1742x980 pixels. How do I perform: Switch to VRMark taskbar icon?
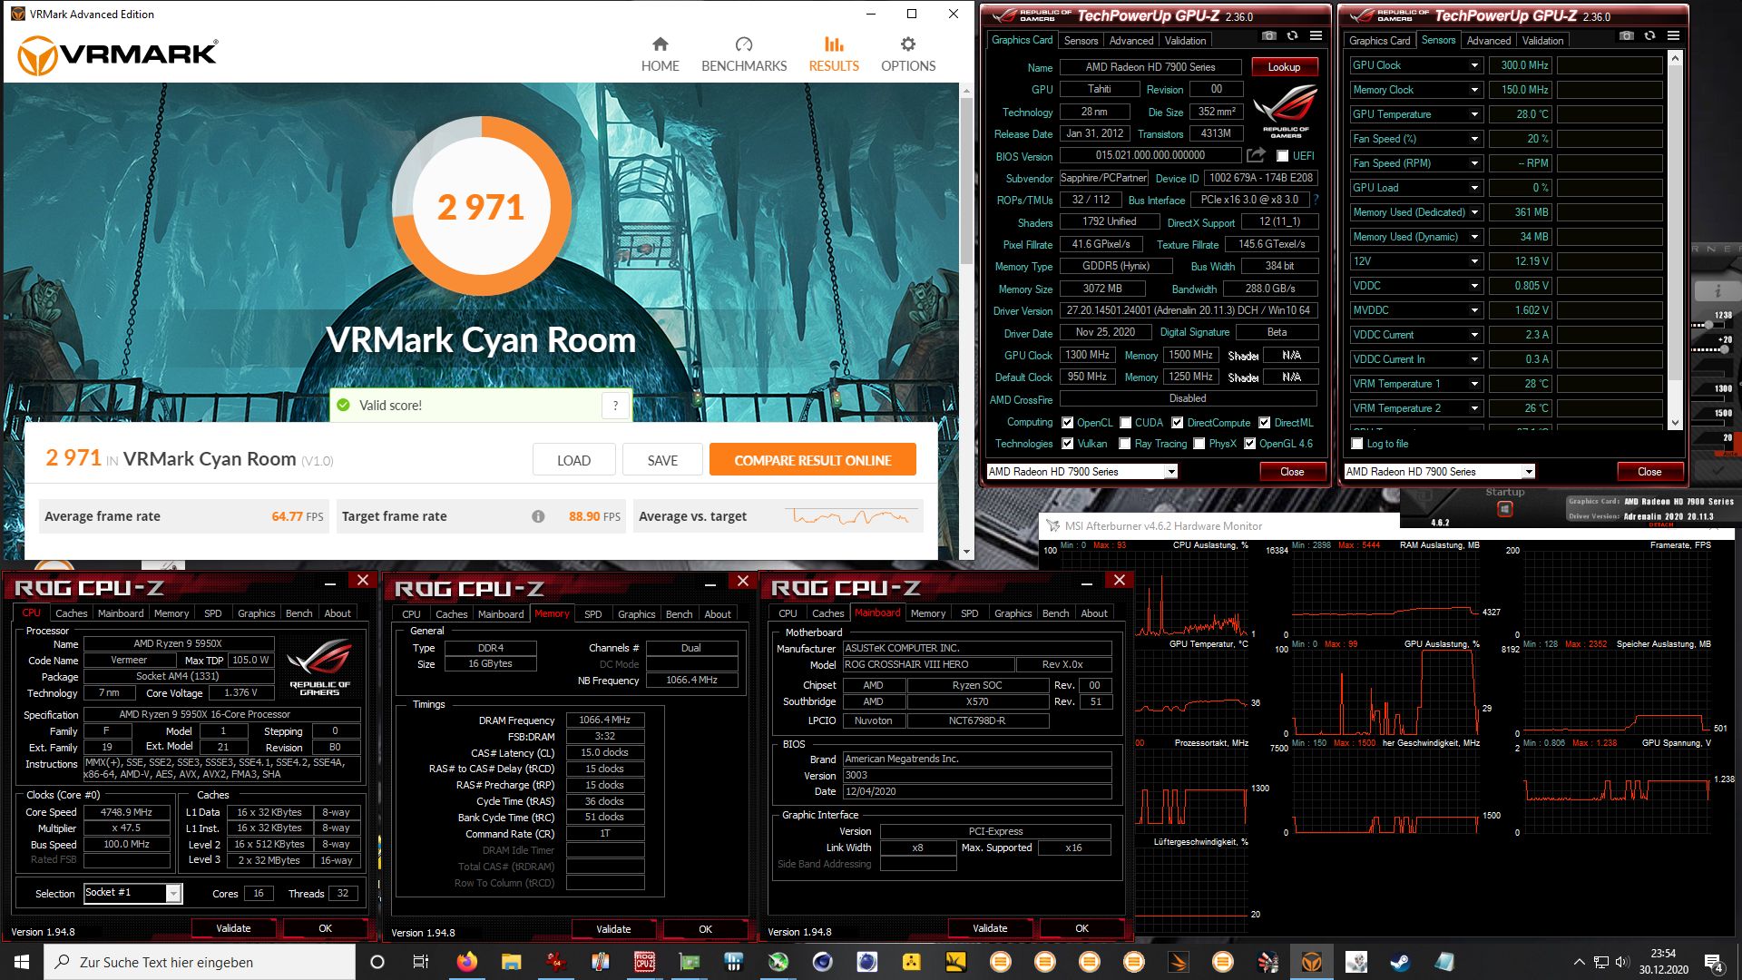tap(1311, 962)
